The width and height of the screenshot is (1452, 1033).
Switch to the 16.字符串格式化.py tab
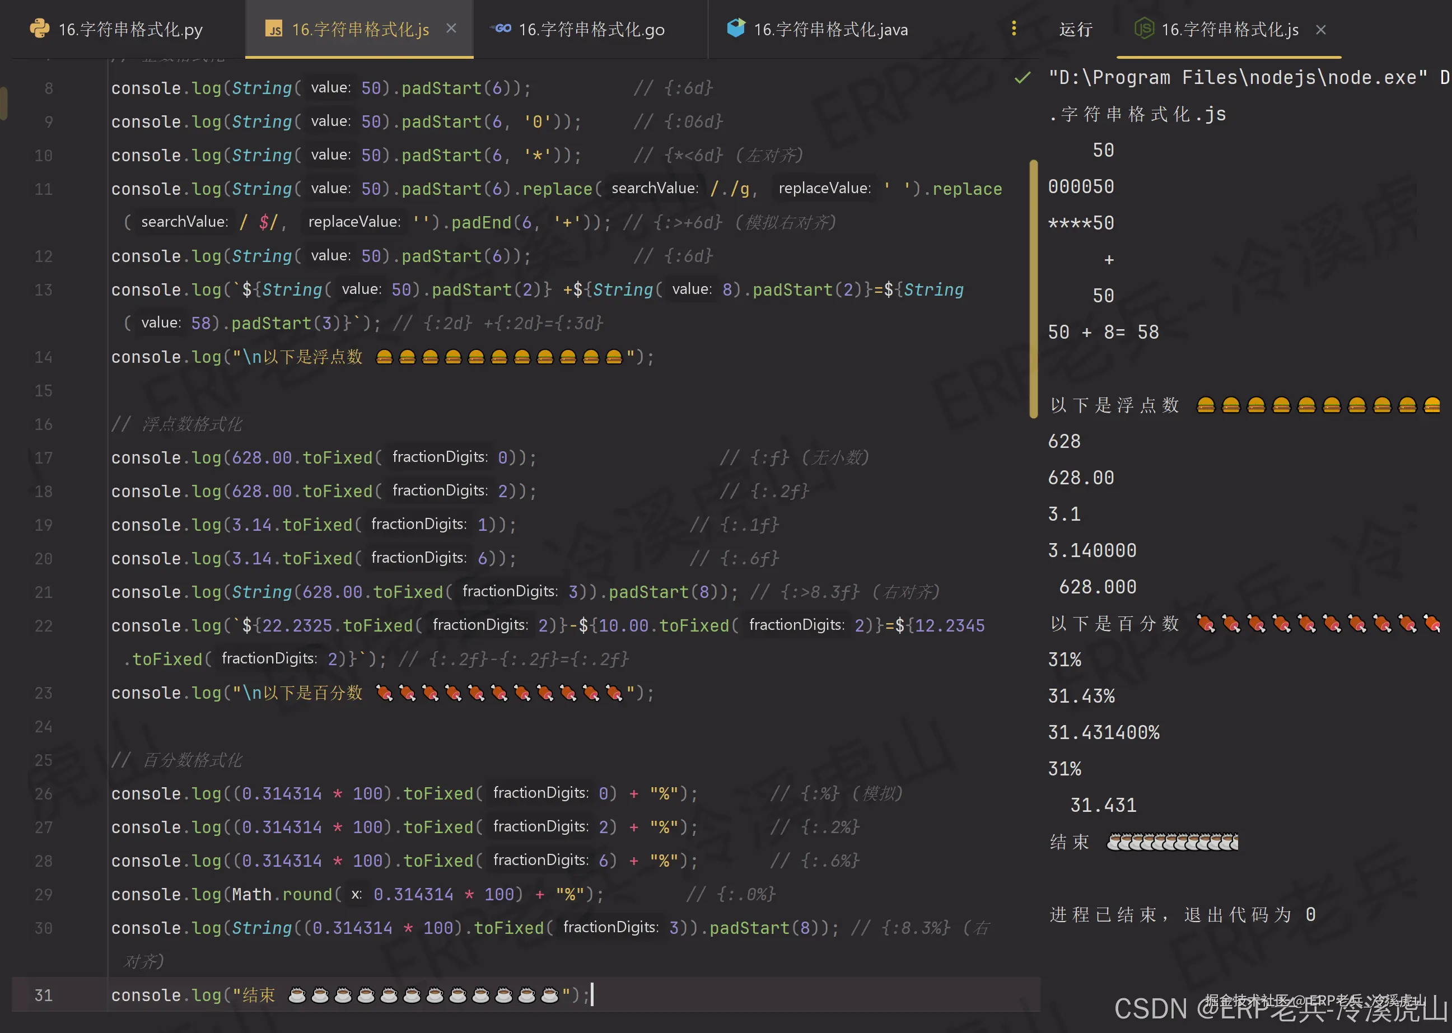pos(127,29)
